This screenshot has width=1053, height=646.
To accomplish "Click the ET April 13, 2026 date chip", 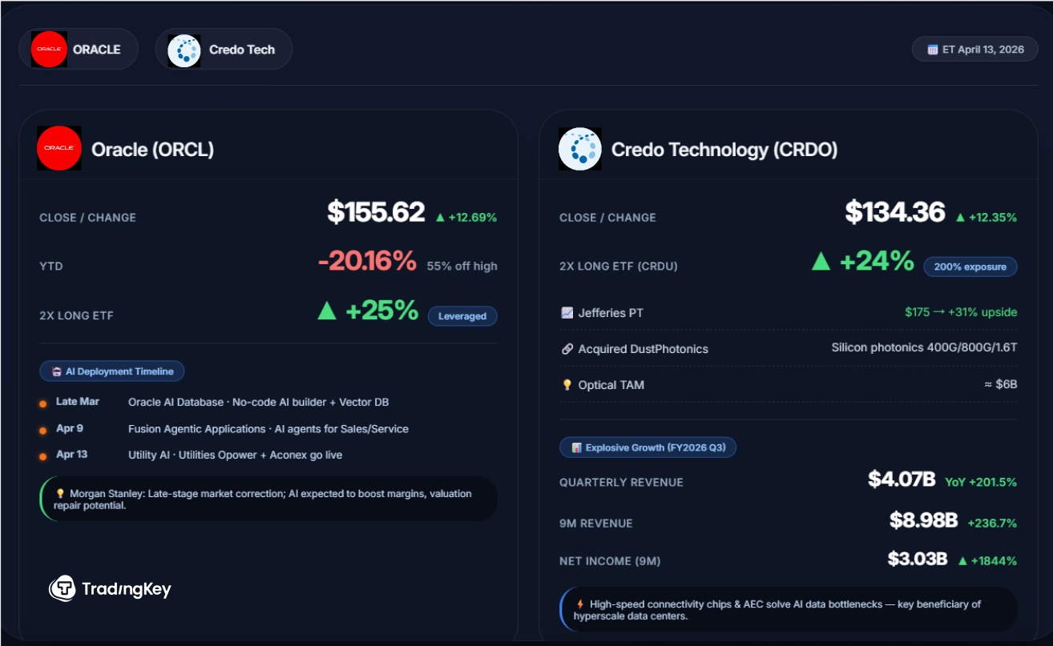I will [974, 50].
